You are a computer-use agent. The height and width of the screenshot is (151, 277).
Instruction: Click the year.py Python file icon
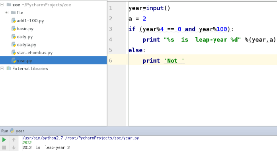pos(14,61)
